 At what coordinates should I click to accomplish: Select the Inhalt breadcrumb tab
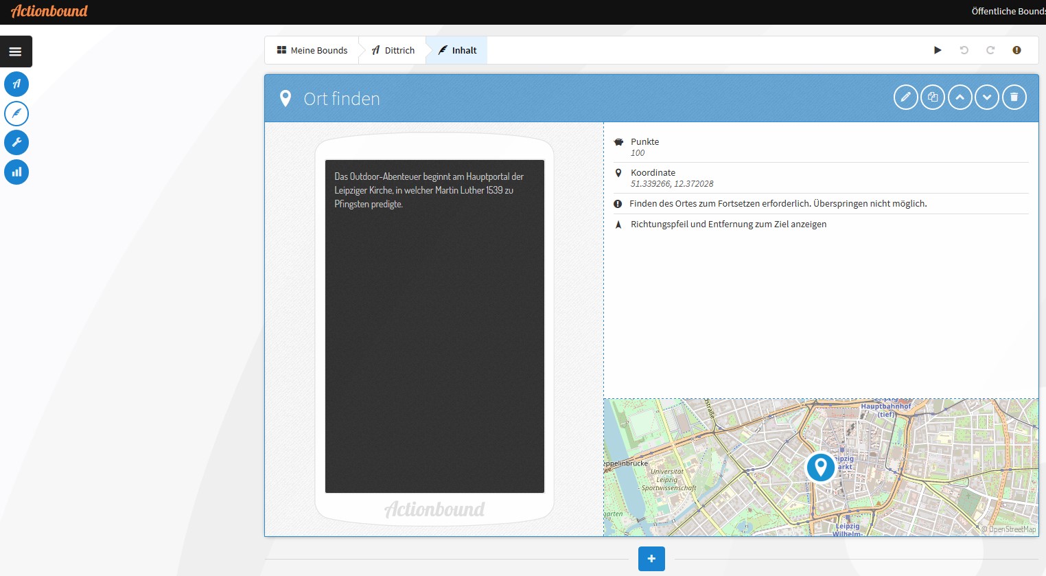tap(458, 50)
